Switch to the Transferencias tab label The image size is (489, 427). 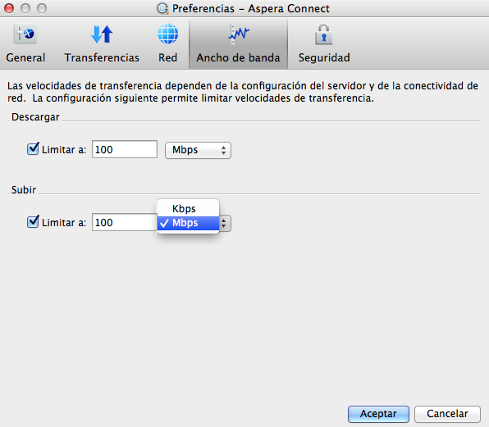click(102, 57)
